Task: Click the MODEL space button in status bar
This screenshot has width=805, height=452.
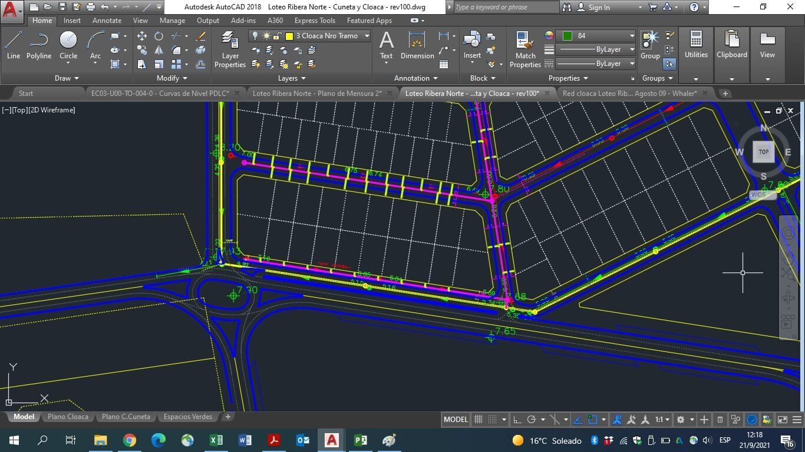Action: [456, 420]
